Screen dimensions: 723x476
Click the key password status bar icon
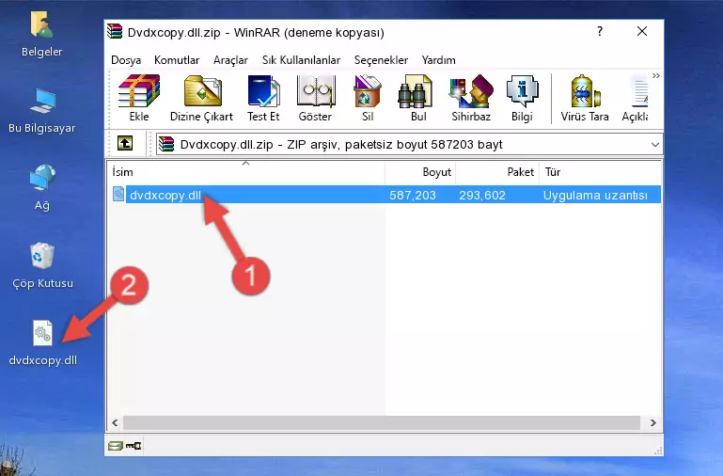coord(134,446)
